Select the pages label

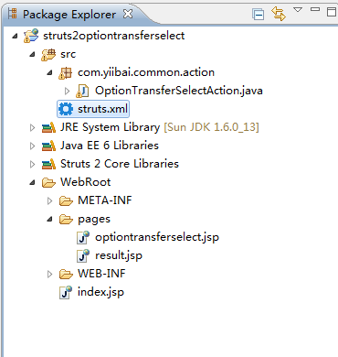point(94,220)
